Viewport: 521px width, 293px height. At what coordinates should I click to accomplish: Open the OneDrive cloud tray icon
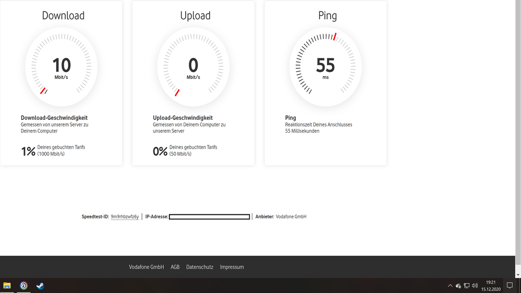[458, 286]
